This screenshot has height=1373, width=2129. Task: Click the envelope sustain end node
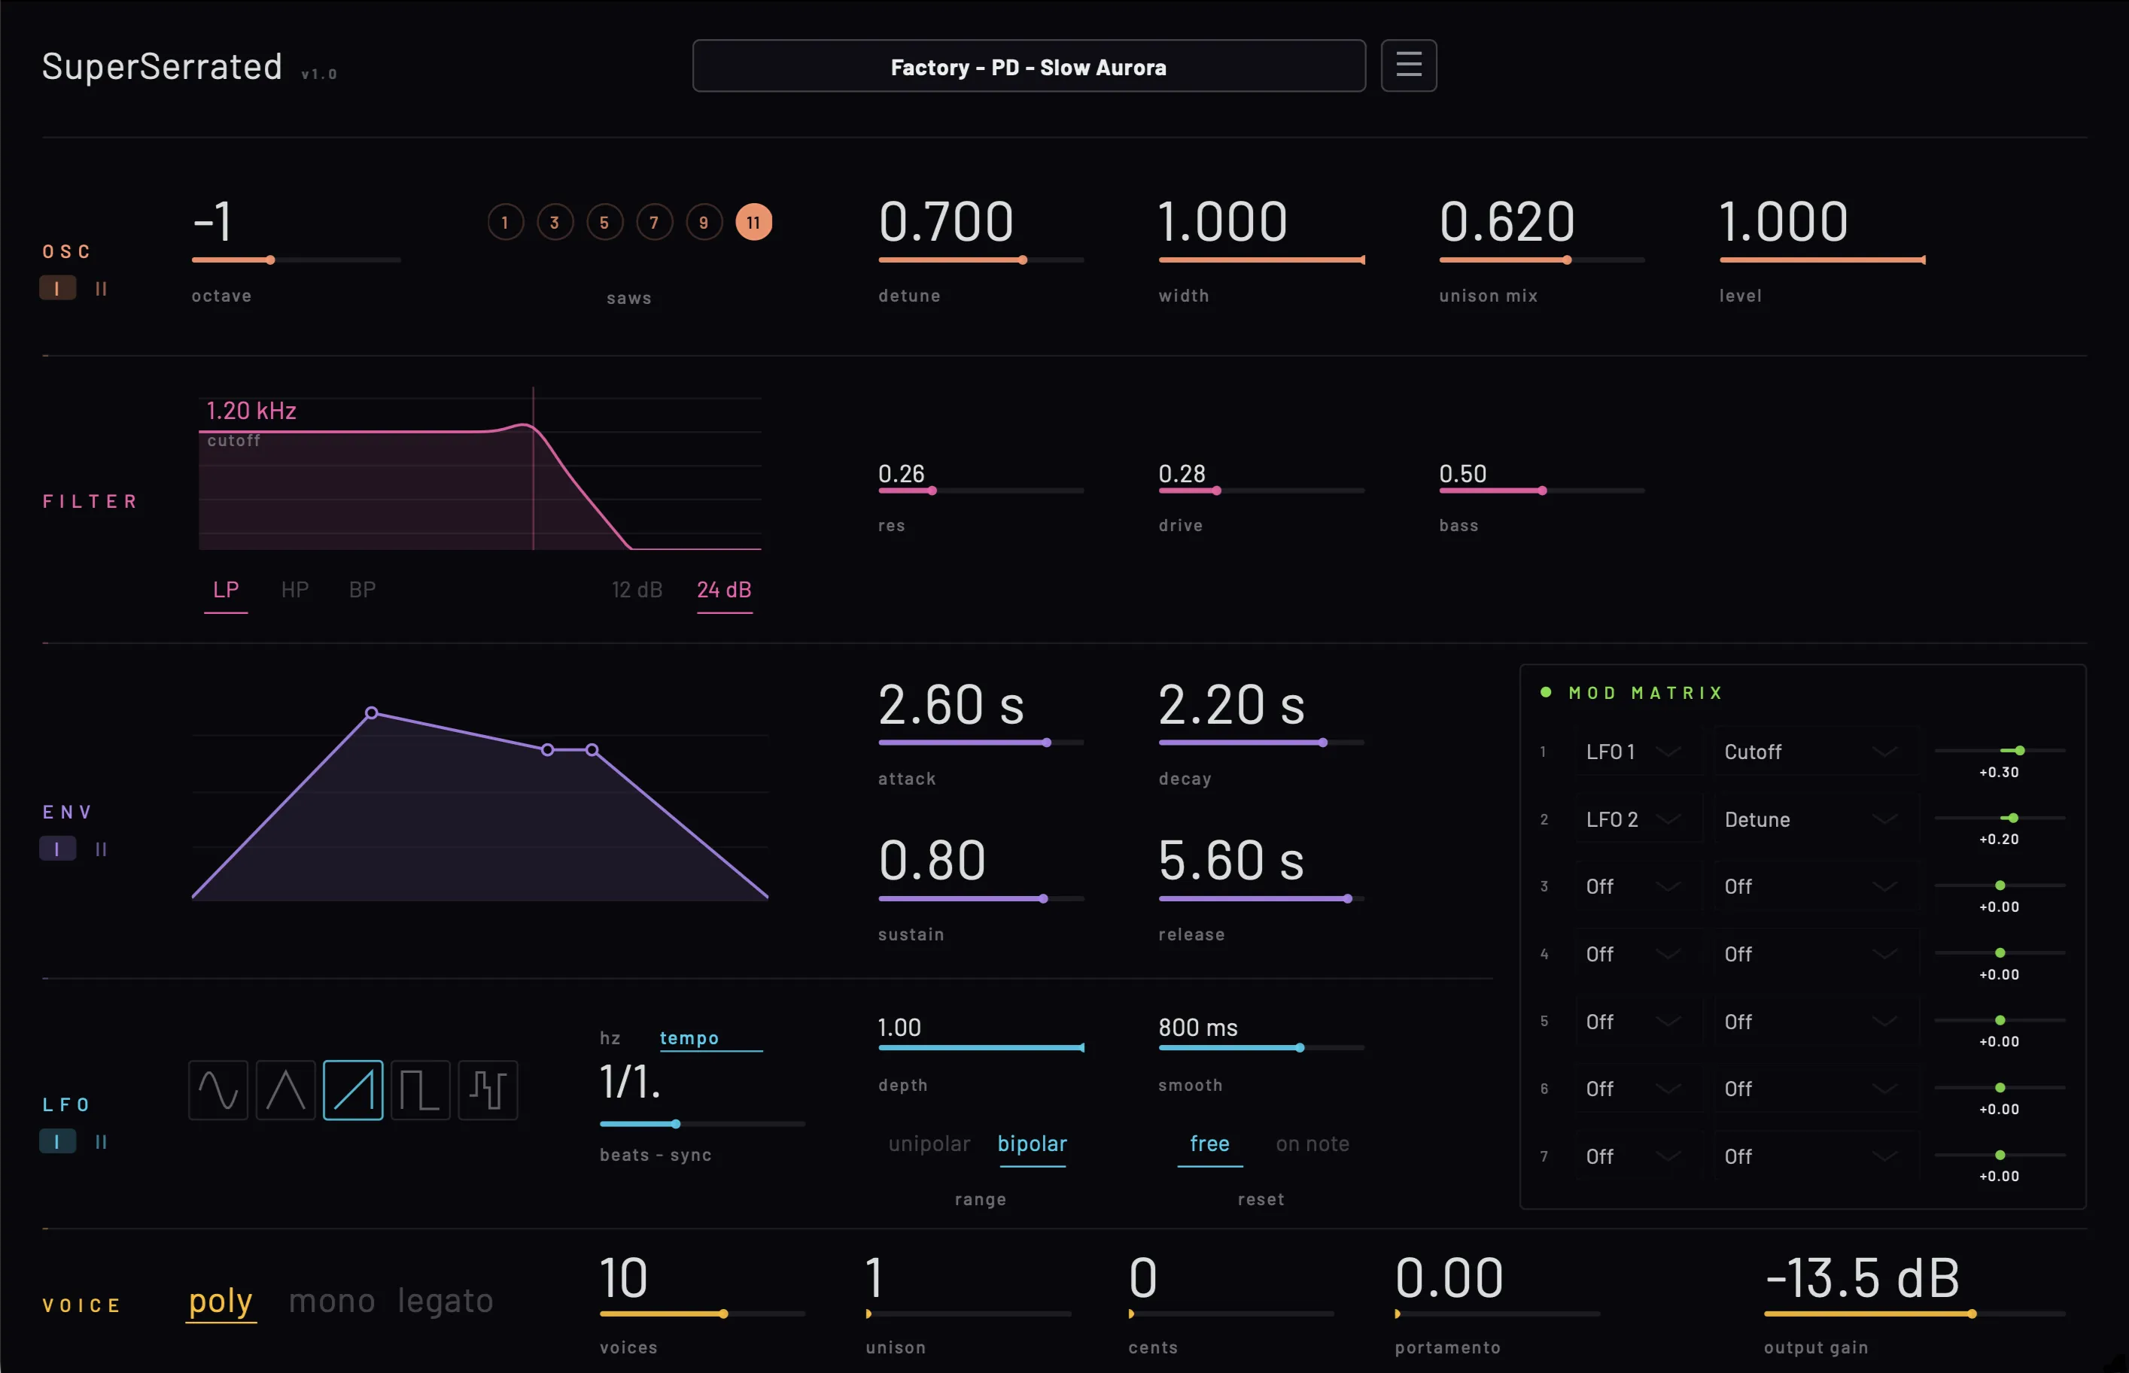(592, 750)
